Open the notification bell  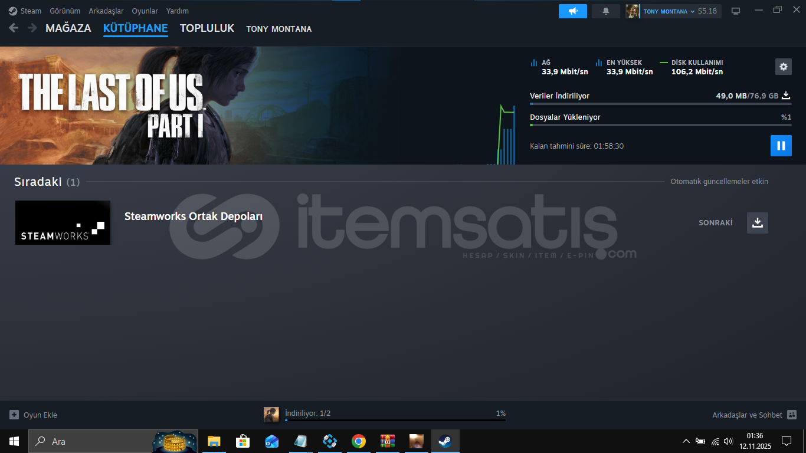point(606,11)
